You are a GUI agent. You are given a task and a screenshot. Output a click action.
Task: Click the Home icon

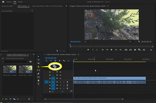(x=3, y=2)
